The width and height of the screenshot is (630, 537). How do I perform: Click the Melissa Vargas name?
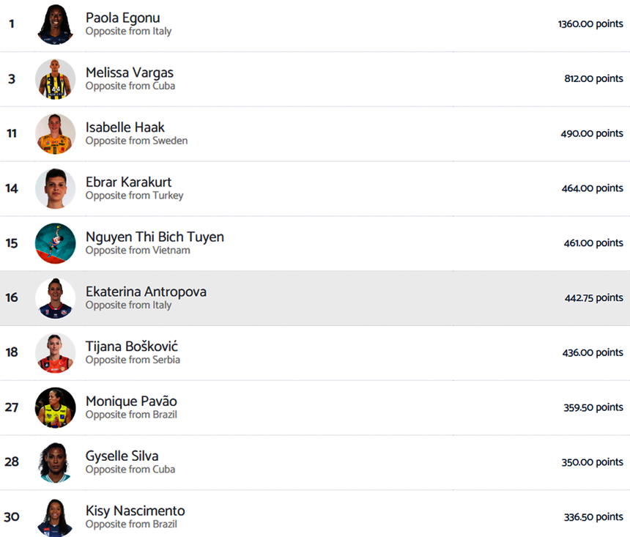[x=129, y=73]
